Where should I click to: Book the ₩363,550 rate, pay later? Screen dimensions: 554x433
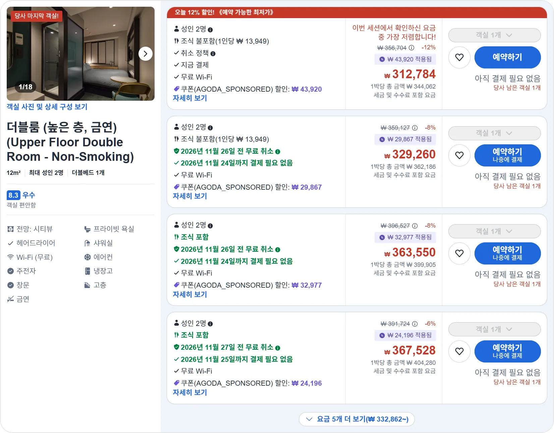coord(507,253)
